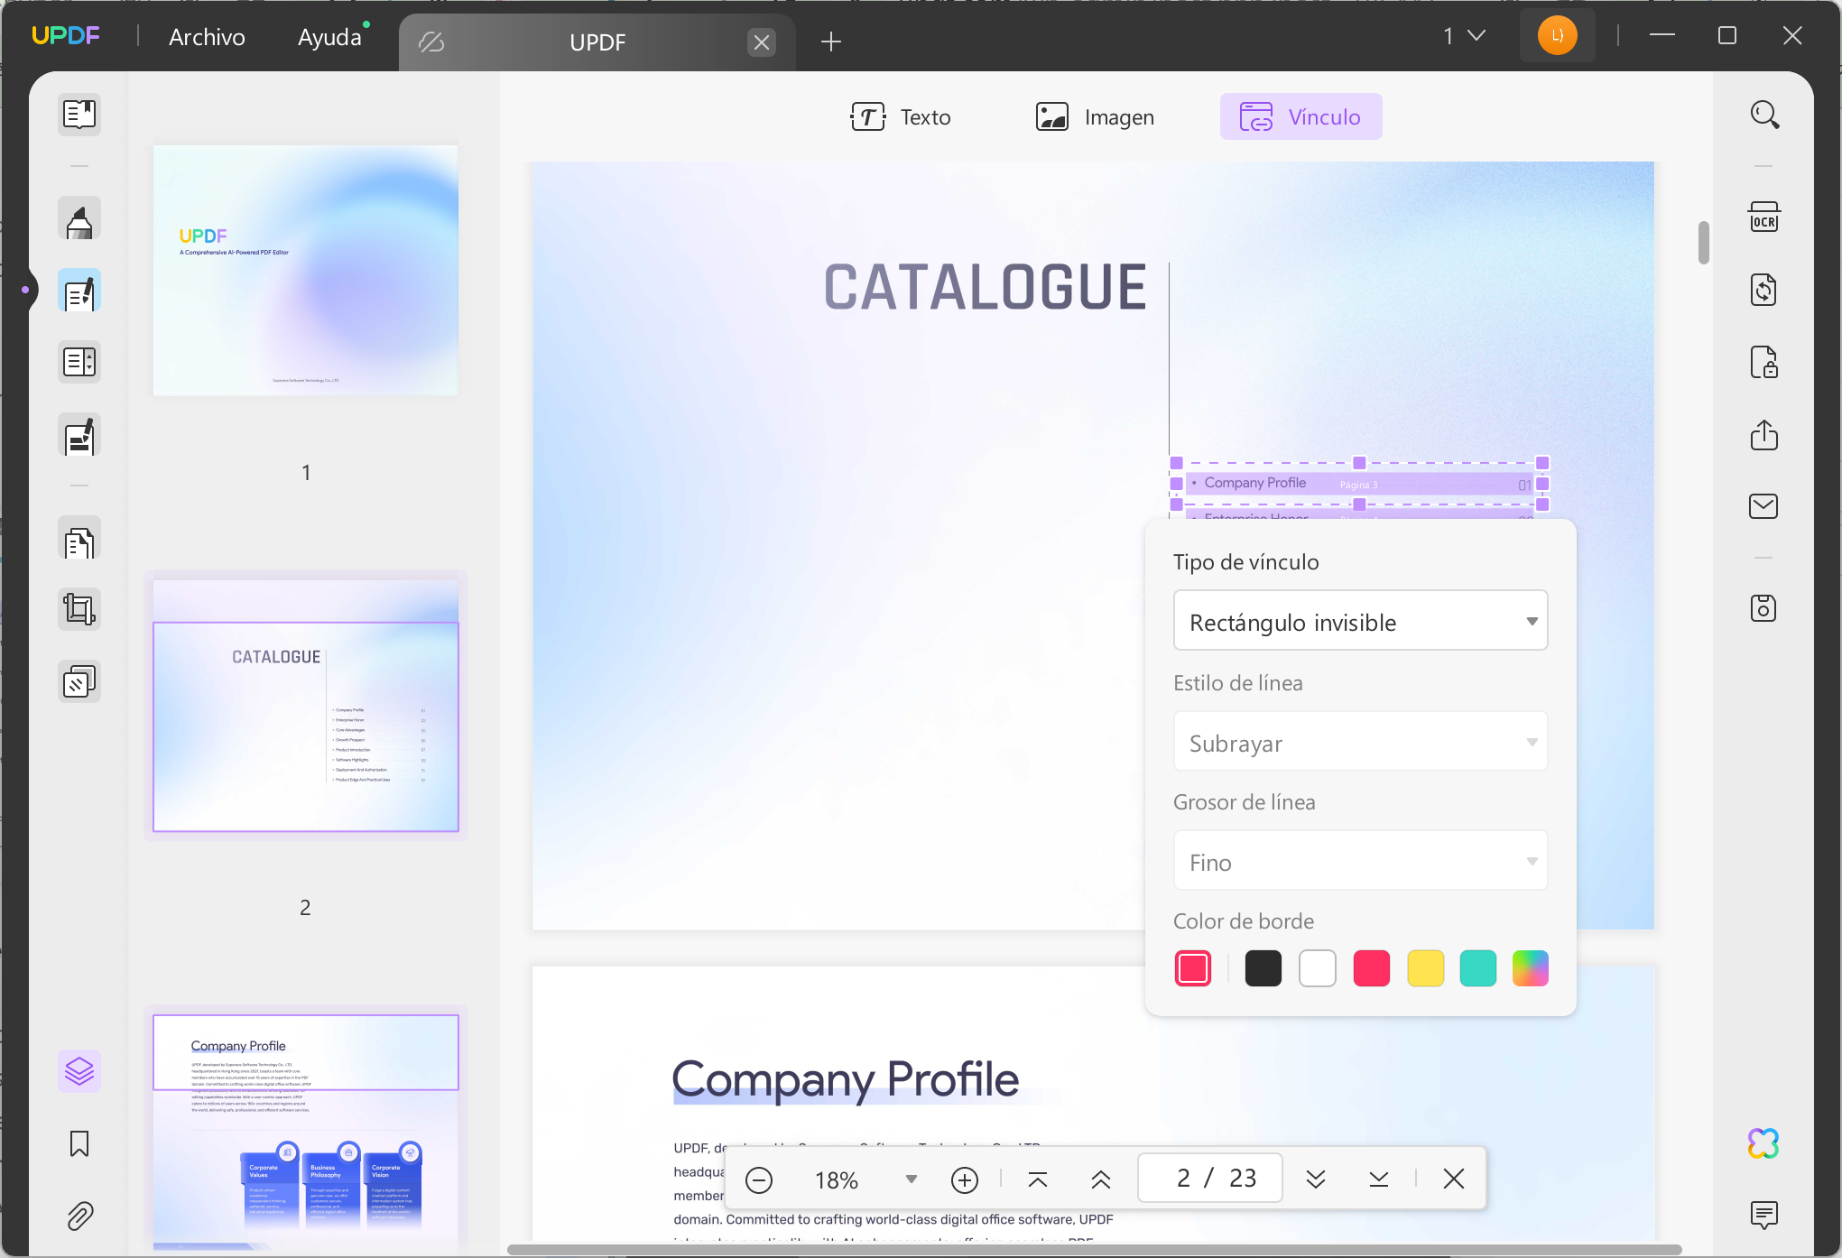Open the Fill & Sign form tool

click(x=79, y=436)
